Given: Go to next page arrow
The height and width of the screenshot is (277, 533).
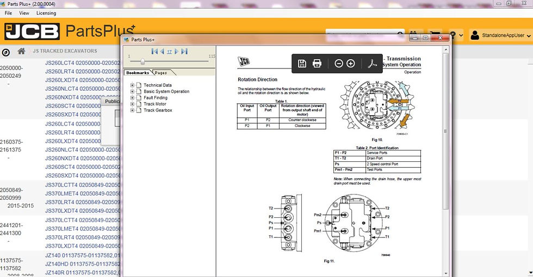Looking at the screenshot, I should click(176, 51).
